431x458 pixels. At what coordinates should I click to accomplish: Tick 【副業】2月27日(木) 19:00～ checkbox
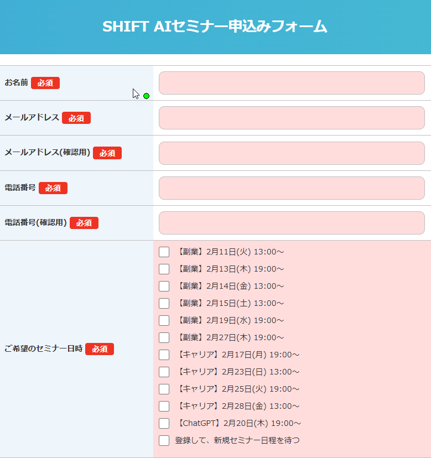(x=164, y=337)
